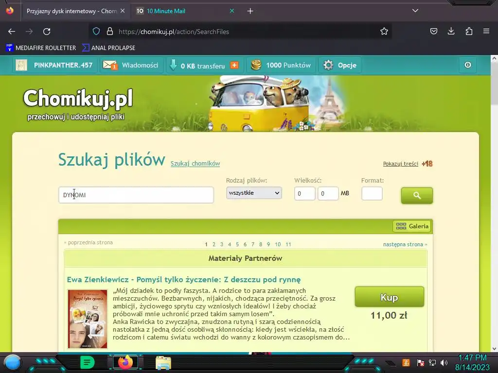
Task: Open the tracking protection shield
Action: pos(96,32)
